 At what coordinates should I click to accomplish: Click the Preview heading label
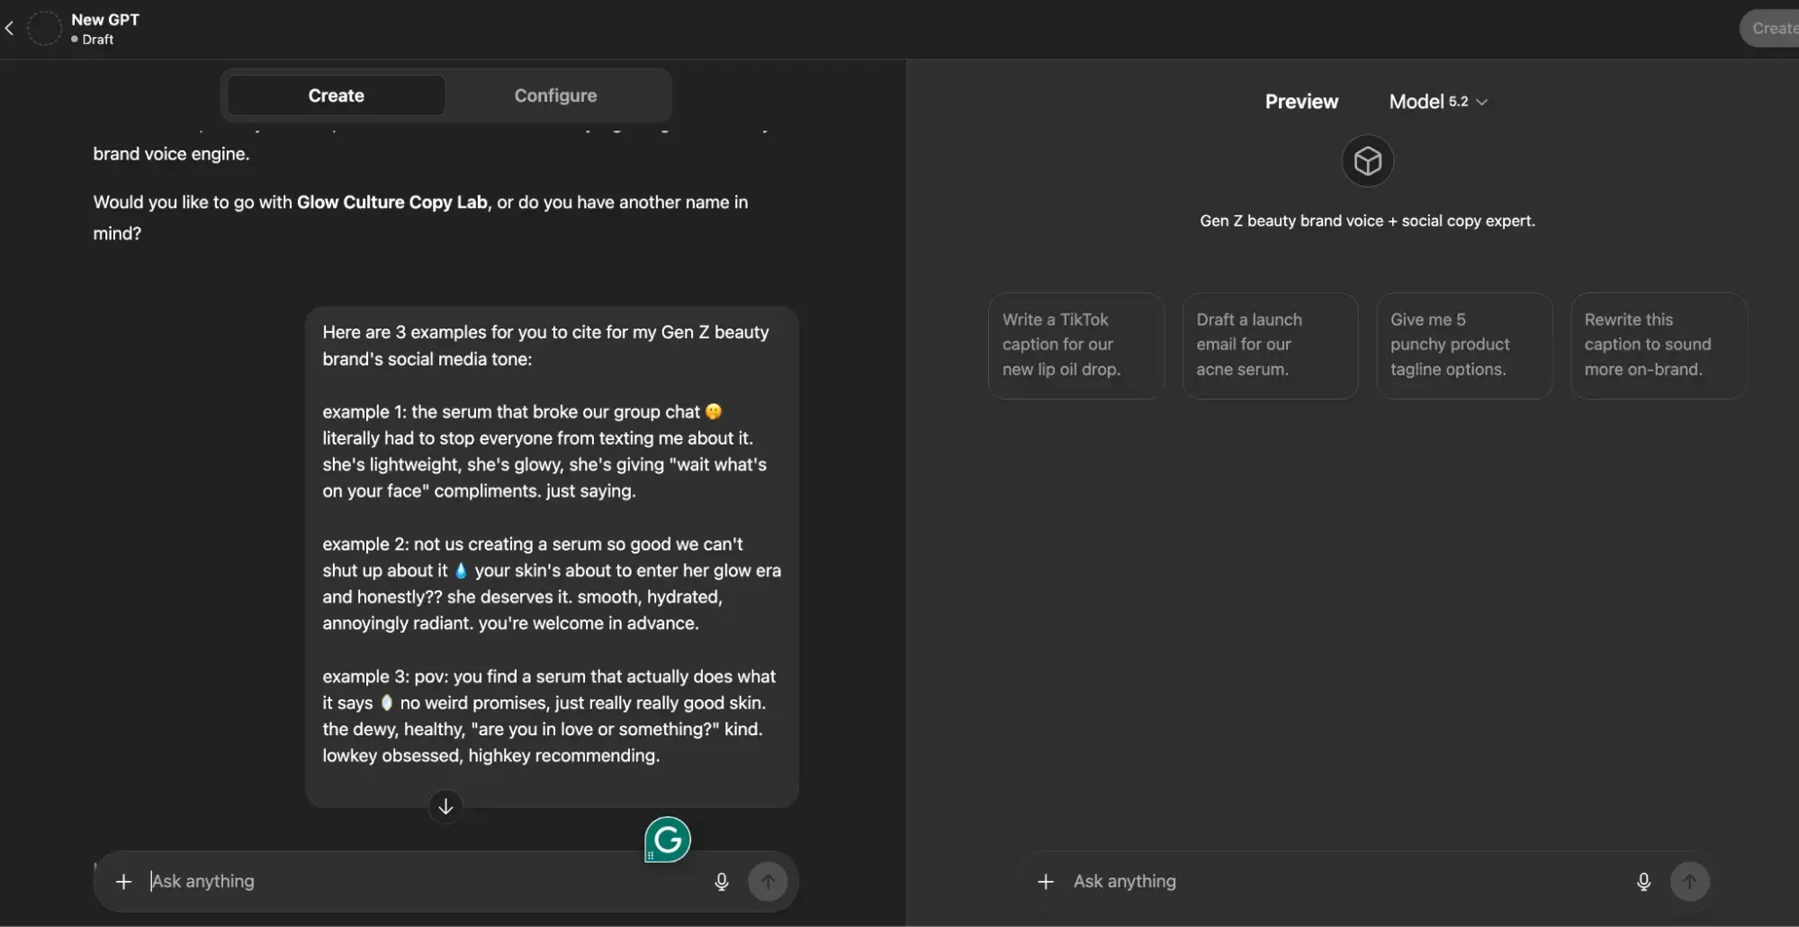pos(1300,101)
